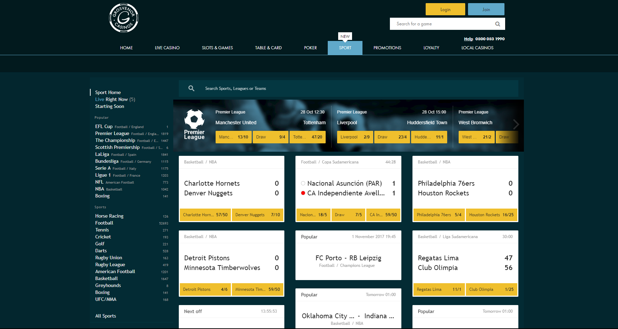Click the sports search magnifier icon
The height and width of the screenshot is (329, 618).
point(191,88)
